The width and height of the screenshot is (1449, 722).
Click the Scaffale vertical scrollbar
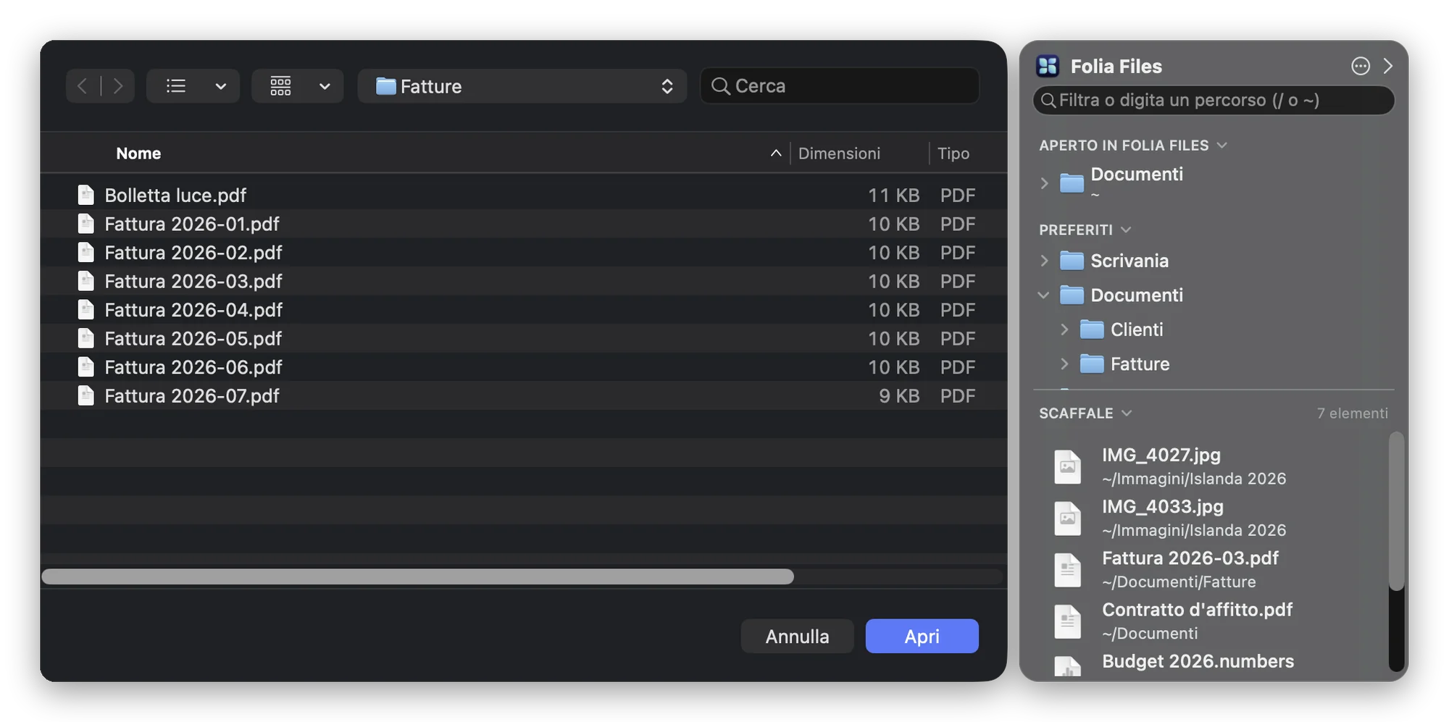(x=1396, y=511)
